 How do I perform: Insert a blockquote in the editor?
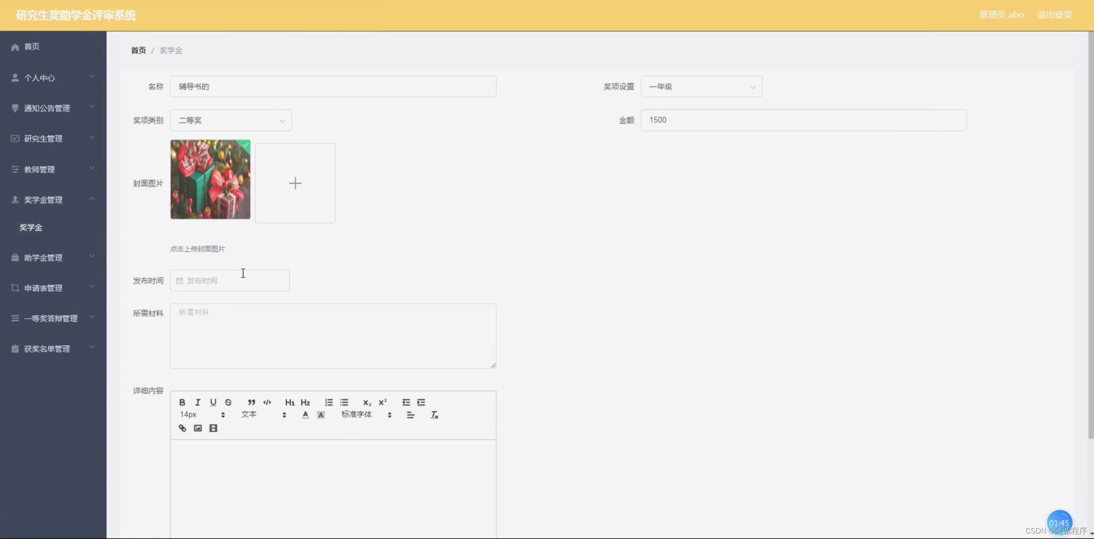coord(251,402)
